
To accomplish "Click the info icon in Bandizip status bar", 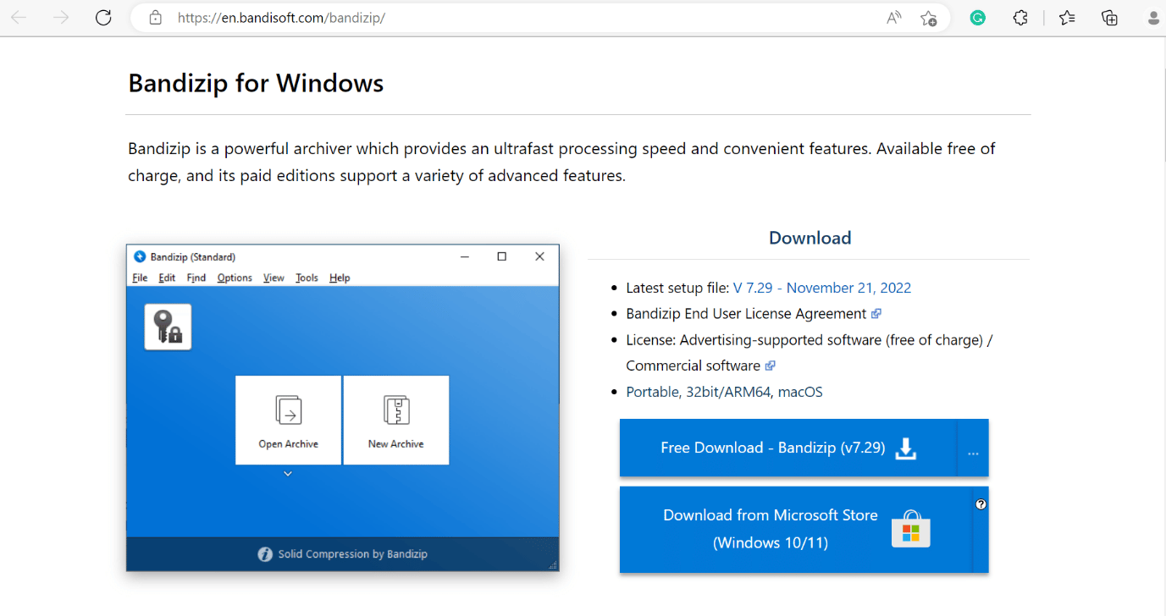I will (265, 554).
